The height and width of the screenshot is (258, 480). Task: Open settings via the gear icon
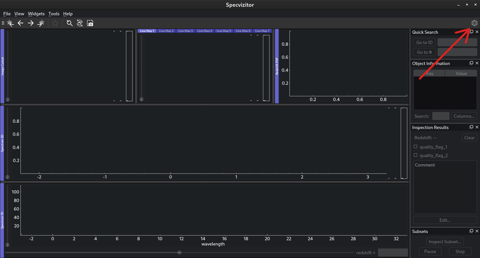point(474,23)
